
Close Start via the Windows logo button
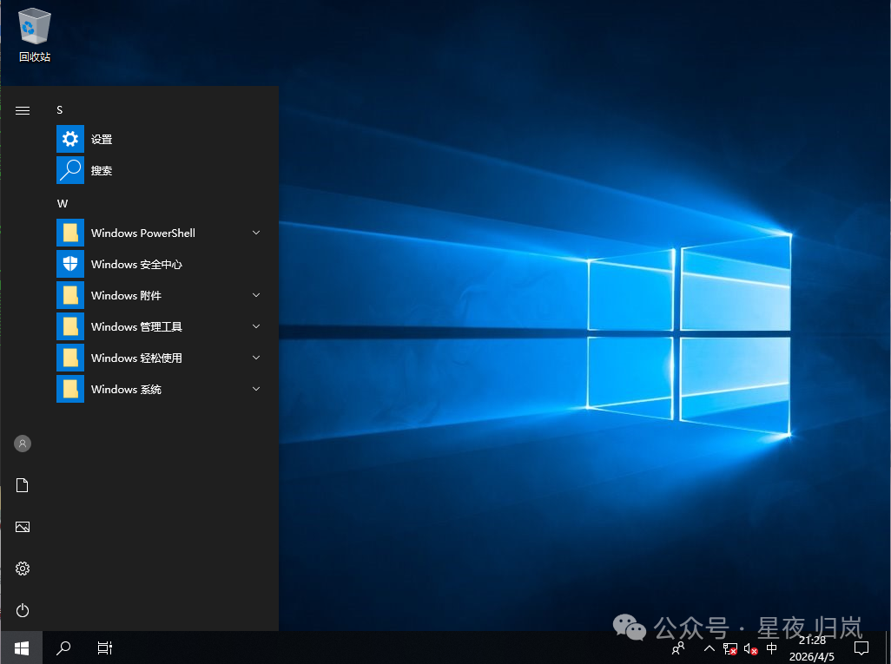(x=22, y=648)
